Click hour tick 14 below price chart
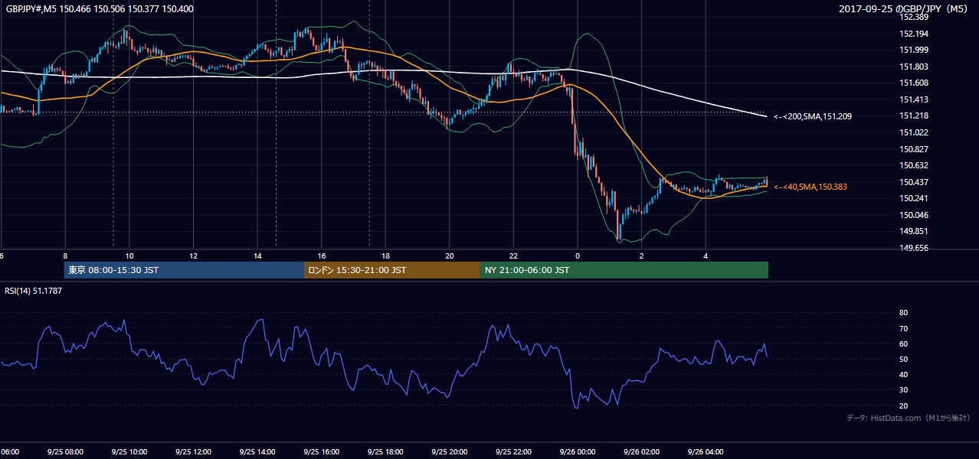Screen dimensions: 979x459 (x=257, y=256)
